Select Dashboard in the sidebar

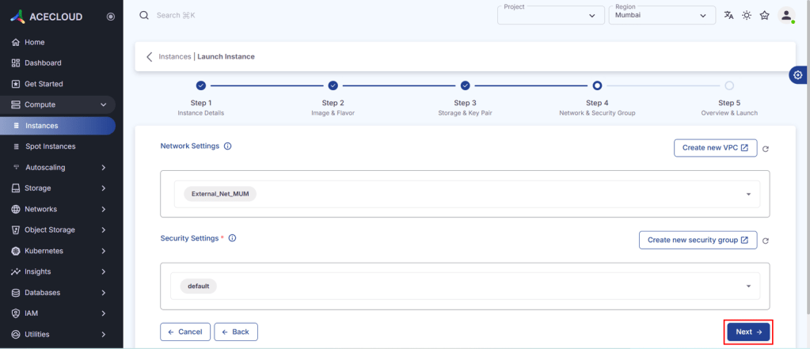[x=43, y=63]
